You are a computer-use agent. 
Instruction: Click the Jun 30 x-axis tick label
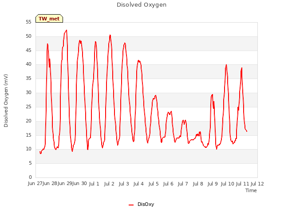[x=79, y=183]
